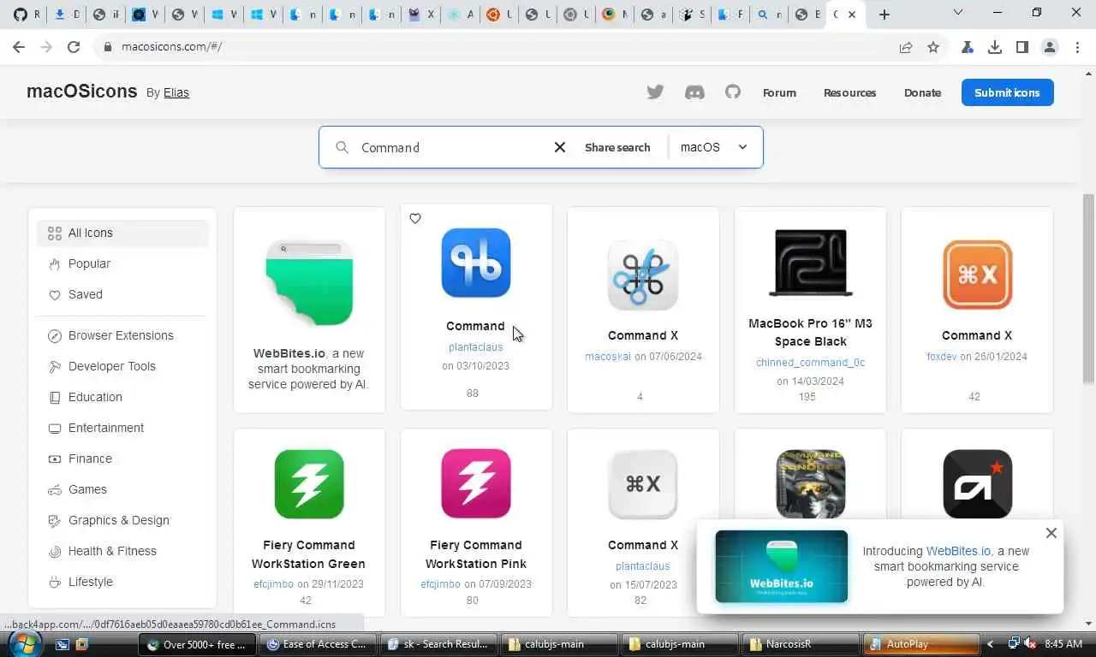Select Education category
This screenshot has height=657, width=1096.
click(x=122, y=397)
